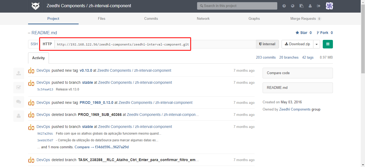Screen dimensions: 365x167
Task: Open the help question-mark icon
Action: tap(284, 6)
